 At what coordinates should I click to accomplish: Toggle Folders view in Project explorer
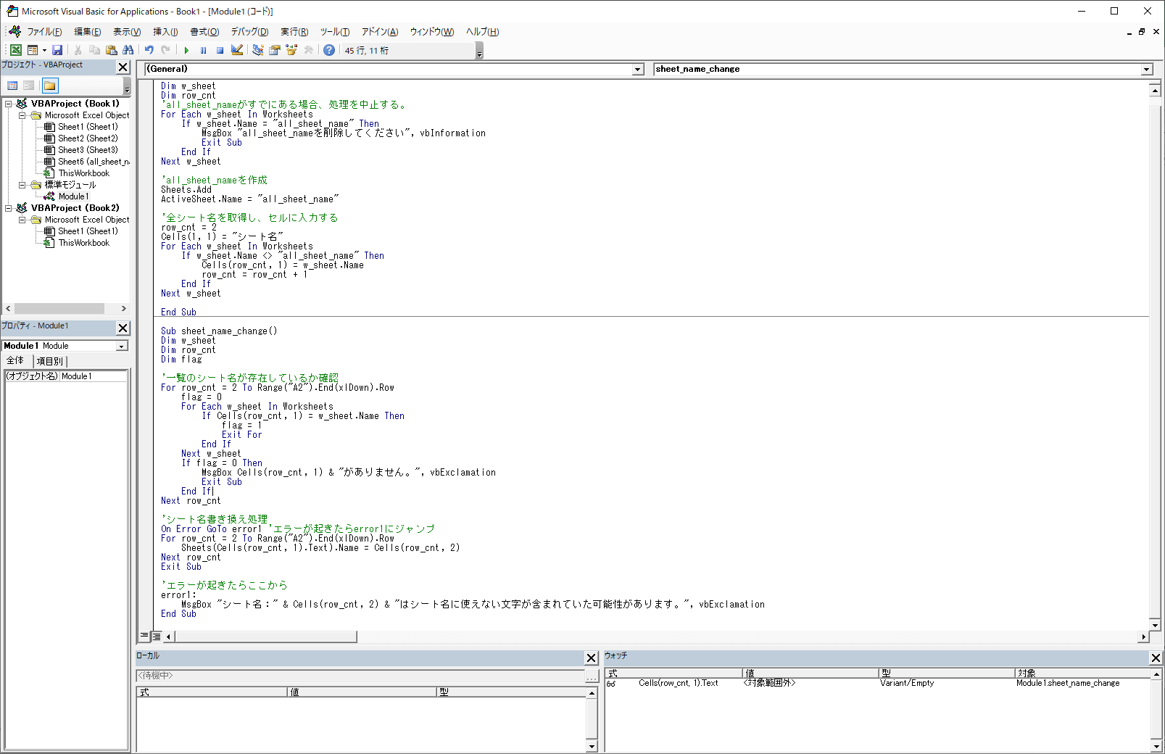click(49, 86)
